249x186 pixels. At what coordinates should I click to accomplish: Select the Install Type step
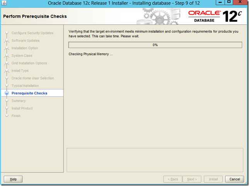(20, 71)
